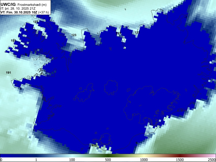Click the map value '7' on the western peninsula
This screenshot has height=162, width=216.
pyautogui.click(x=21, y=89)
